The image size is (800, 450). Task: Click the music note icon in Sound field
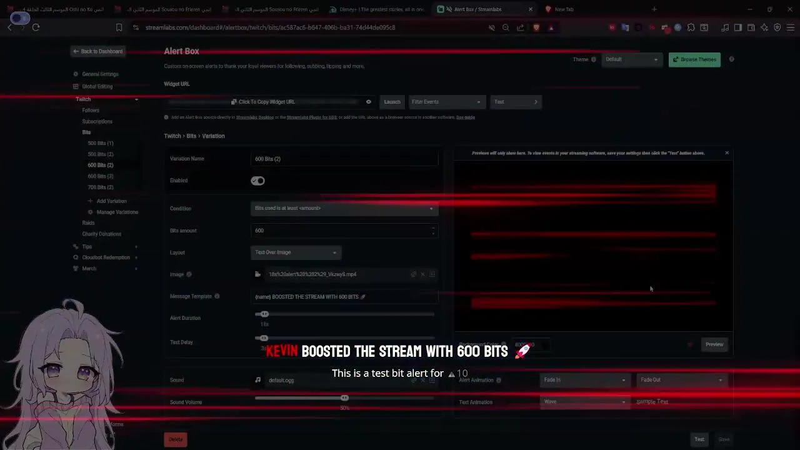pyautogui.click(x=257, y=380)
